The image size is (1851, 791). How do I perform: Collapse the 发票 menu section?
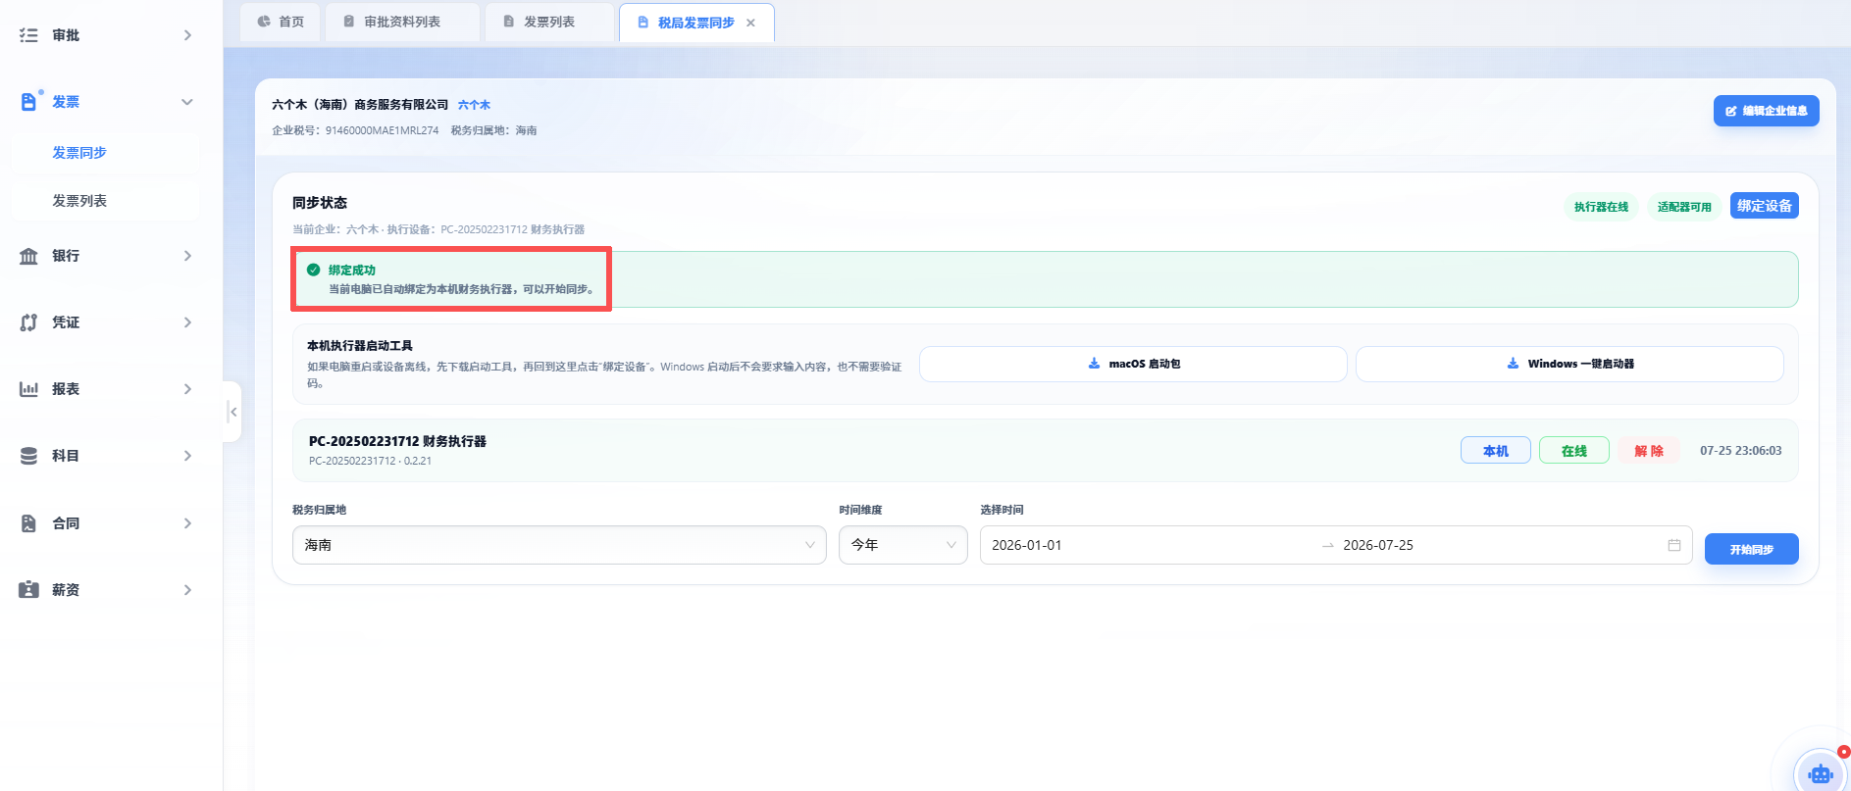(x=187, y=102)
